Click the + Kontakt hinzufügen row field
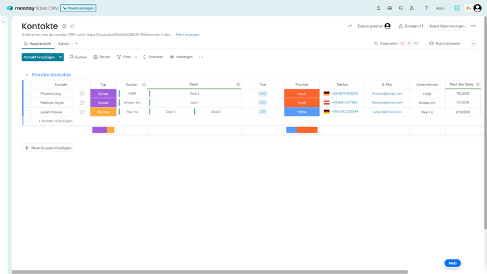This screenshot has width=487, height=274. coord(55,120)
